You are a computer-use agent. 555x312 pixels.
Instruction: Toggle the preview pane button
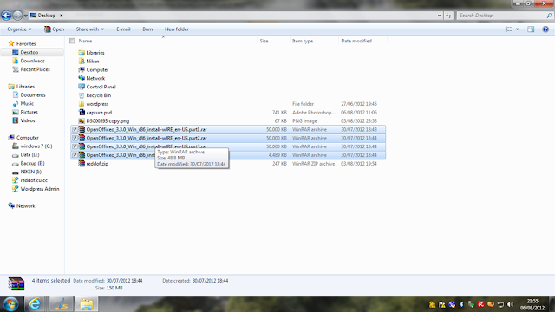pyautogui.click(x=531, y=29)
